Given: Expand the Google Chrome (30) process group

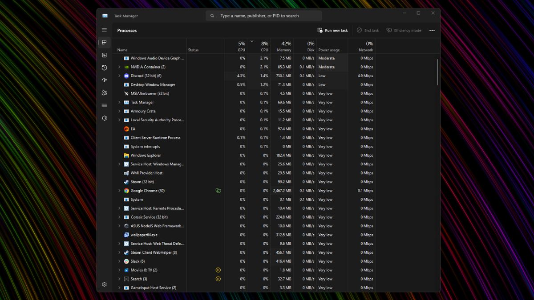Looking at the screenshot, I should (x=119, y=190).
